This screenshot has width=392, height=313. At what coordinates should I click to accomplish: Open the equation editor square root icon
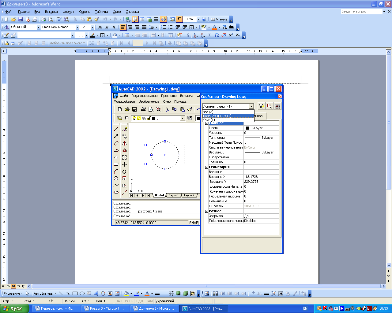(224, 35)
